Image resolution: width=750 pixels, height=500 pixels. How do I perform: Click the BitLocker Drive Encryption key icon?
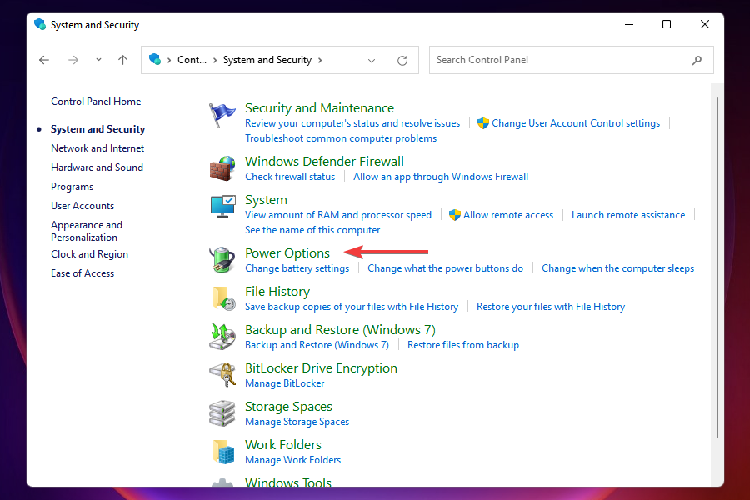tap(222, 375)
